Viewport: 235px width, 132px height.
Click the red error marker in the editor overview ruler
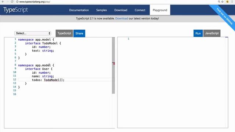point(114,63)
